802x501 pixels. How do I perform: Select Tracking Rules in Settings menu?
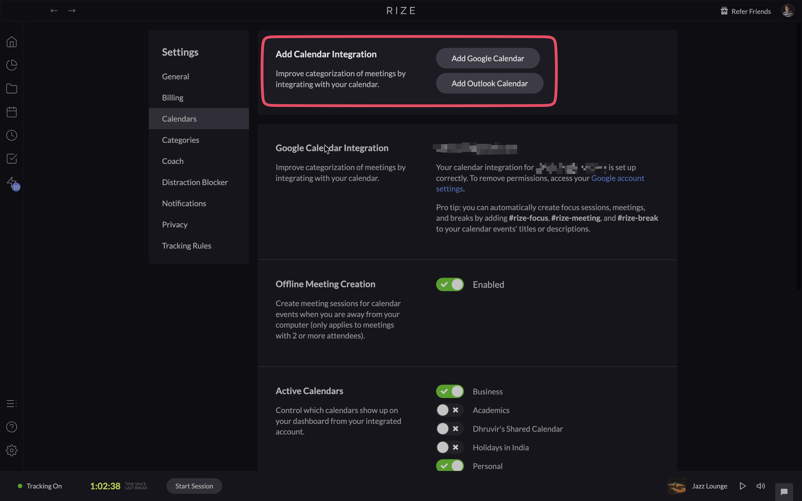pos(199,245)
